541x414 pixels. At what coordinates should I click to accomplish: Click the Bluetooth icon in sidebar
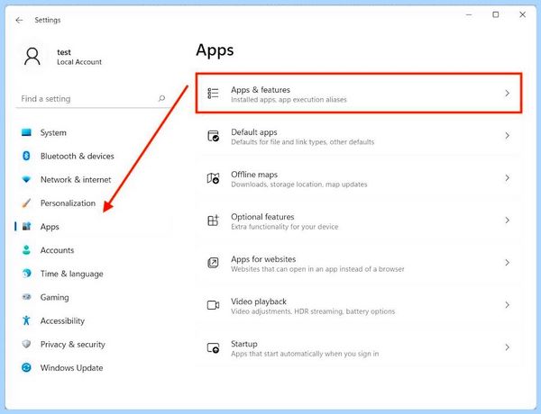tap(26, 156)
